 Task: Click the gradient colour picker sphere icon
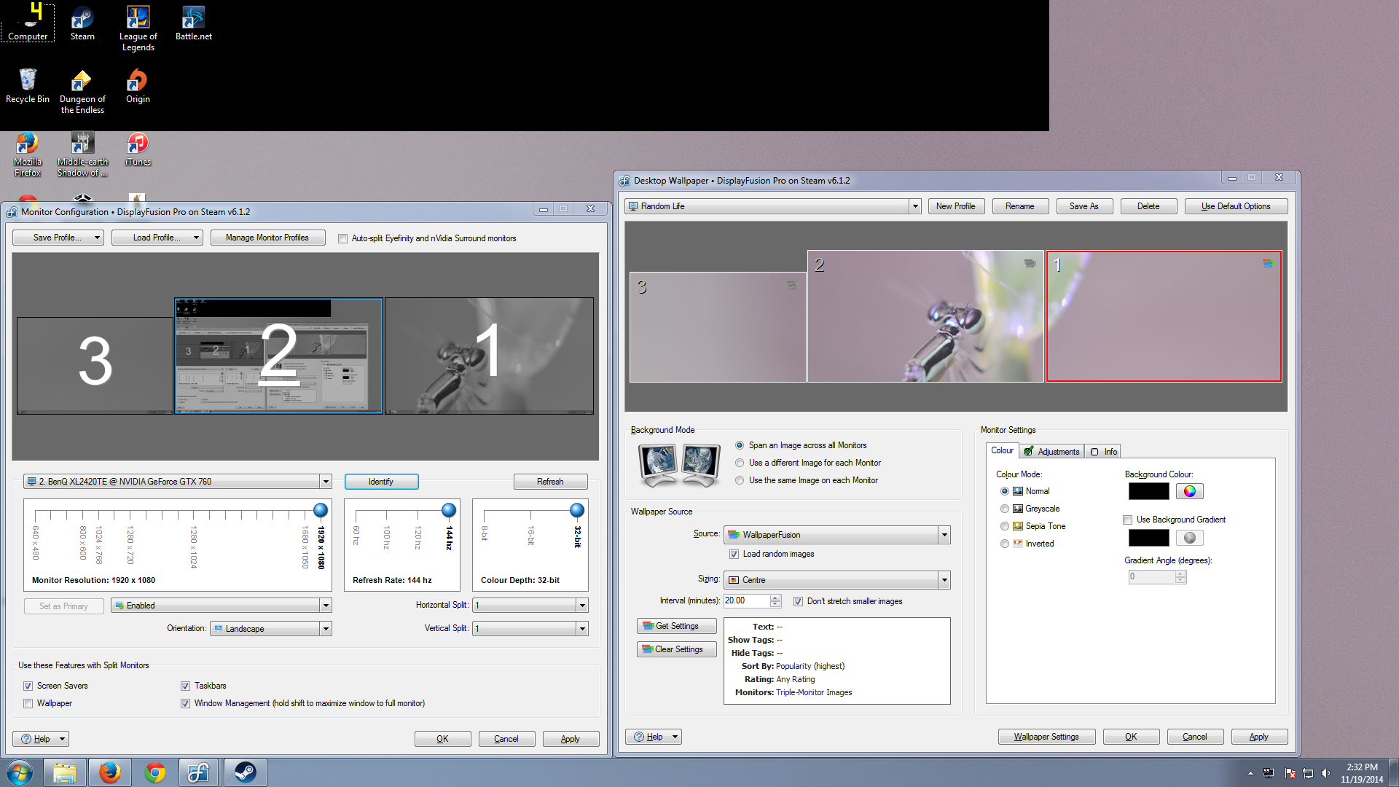pyautogui.click(x=1189, y=538)
